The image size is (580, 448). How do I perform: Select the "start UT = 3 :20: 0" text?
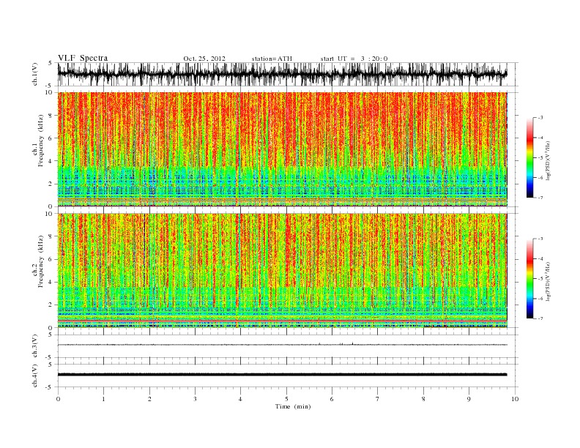(x=354, y=59)
